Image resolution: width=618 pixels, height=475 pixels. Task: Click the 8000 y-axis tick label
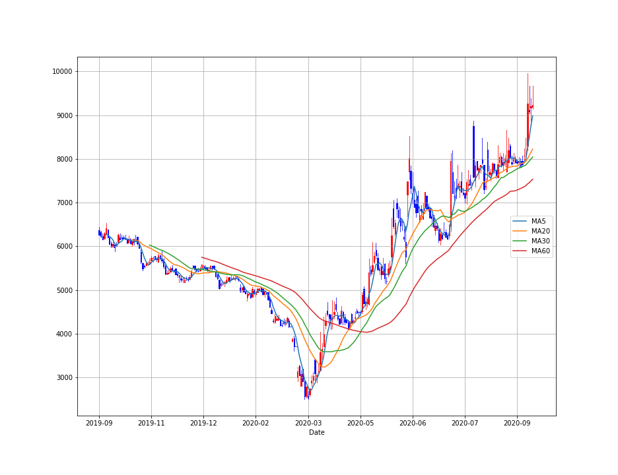point(64,160)
